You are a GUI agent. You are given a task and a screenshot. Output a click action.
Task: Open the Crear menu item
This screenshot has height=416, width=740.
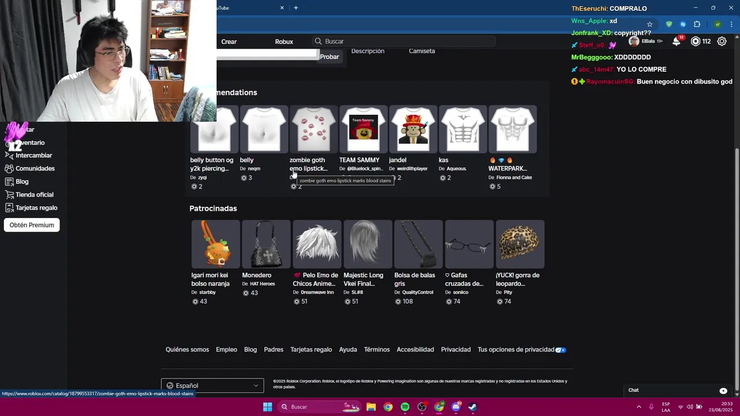tap(229, 42)
